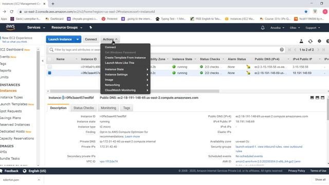Set details pane to half-height layout
Viewport: 329px width, 185px height.
coord(317,98)
